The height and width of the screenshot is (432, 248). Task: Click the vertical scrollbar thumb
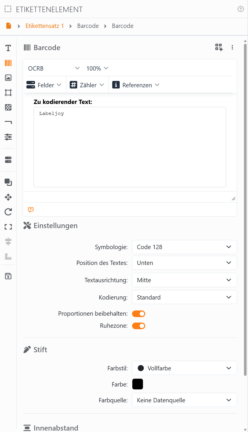click(245, 210)
